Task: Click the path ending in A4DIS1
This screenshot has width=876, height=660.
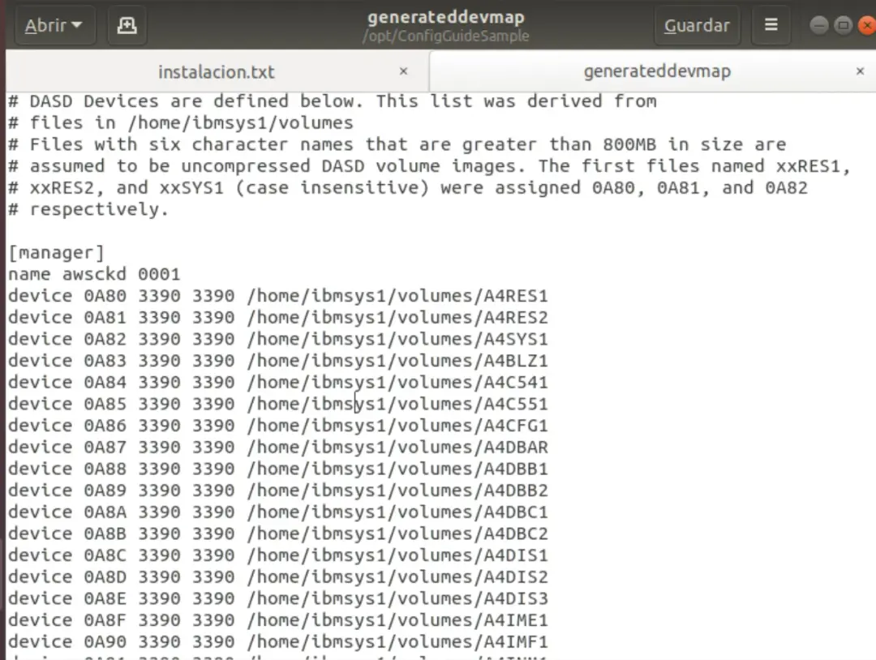Action: click(x=397, y=555)
